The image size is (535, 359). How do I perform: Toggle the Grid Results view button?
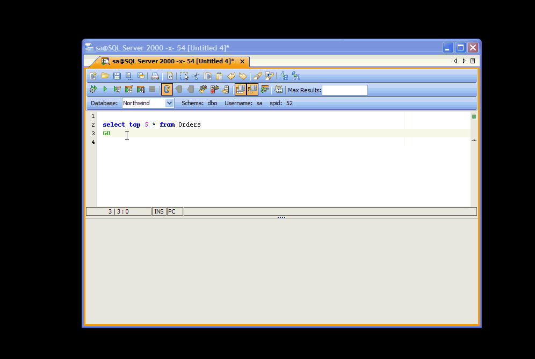(241, 89)
